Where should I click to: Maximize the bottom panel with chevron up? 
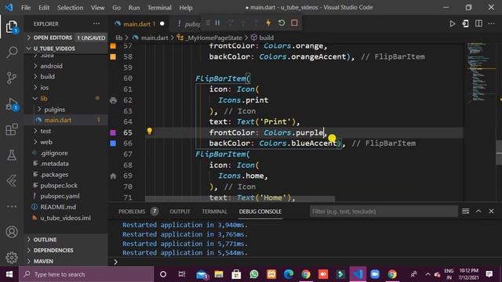click(x=478, y=211)
